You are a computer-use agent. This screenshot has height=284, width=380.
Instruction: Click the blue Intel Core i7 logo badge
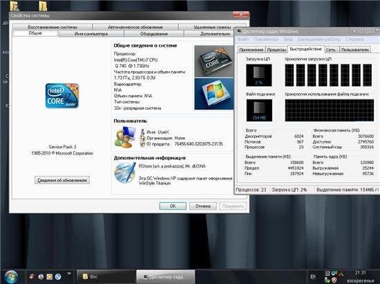[62, 96]
